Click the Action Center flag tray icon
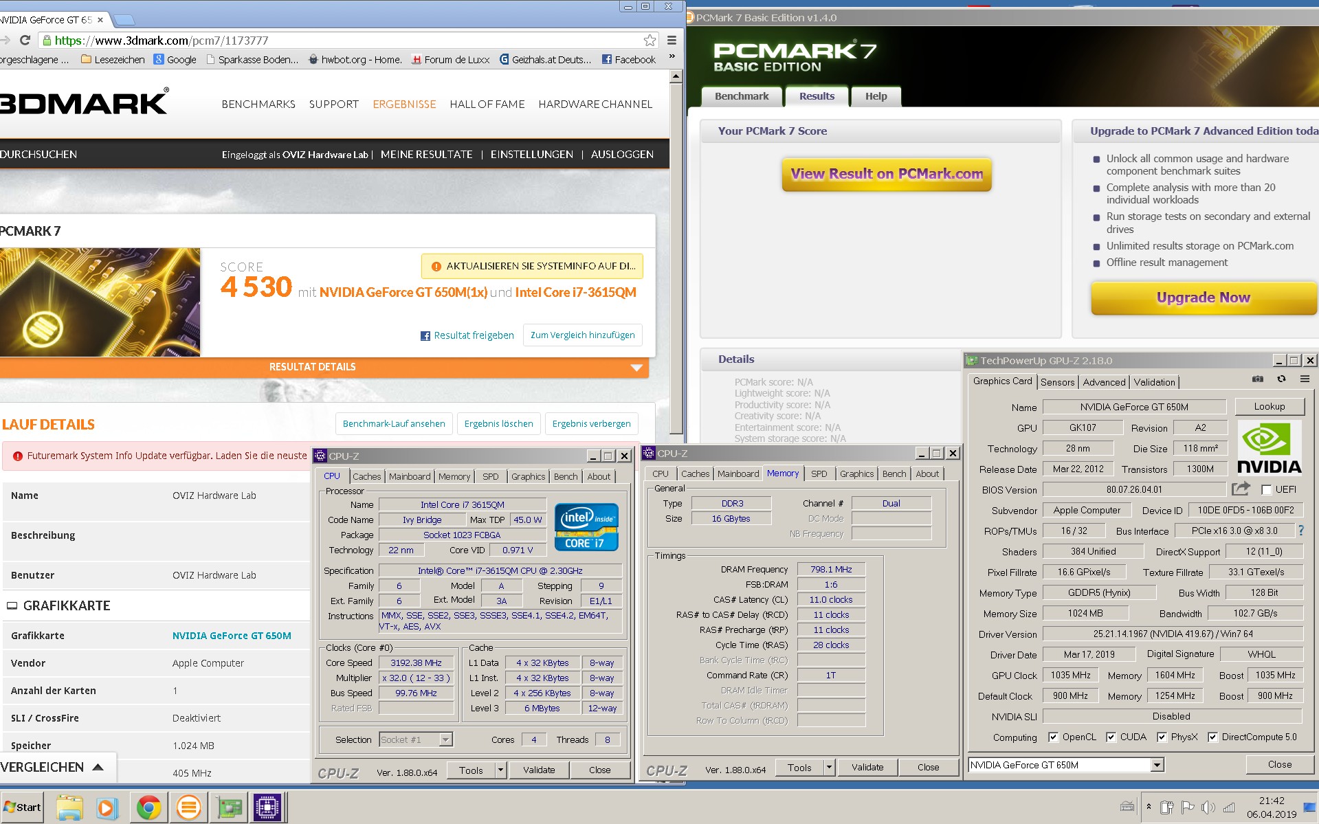Viewport: 1319px width, 824px height. click(1187, 808)
